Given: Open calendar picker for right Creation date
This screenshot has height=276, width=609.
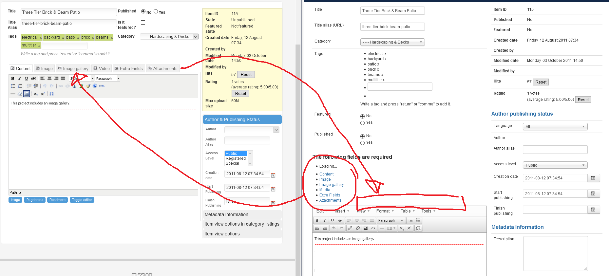Looking at the screenshot, I should pyautogui.click(x=593, y=178).
